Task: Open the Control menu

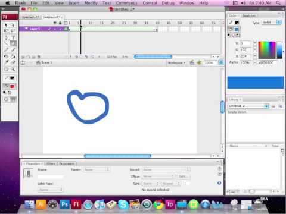Action: (150, 3)
